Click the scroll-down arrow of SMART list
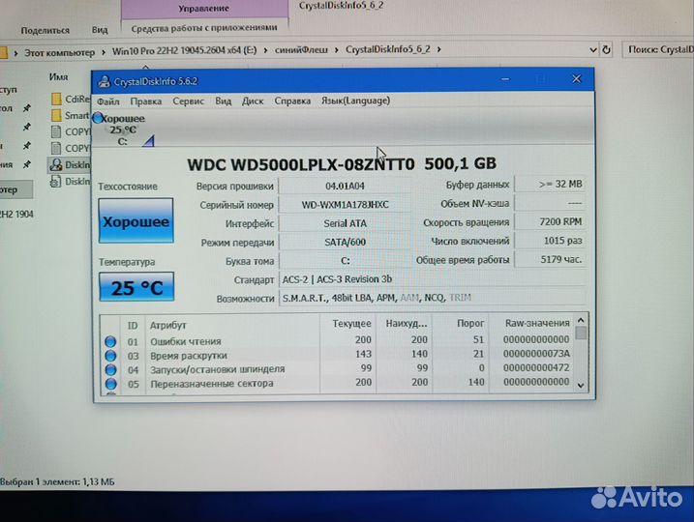694x522 pixels. (581, 385)
